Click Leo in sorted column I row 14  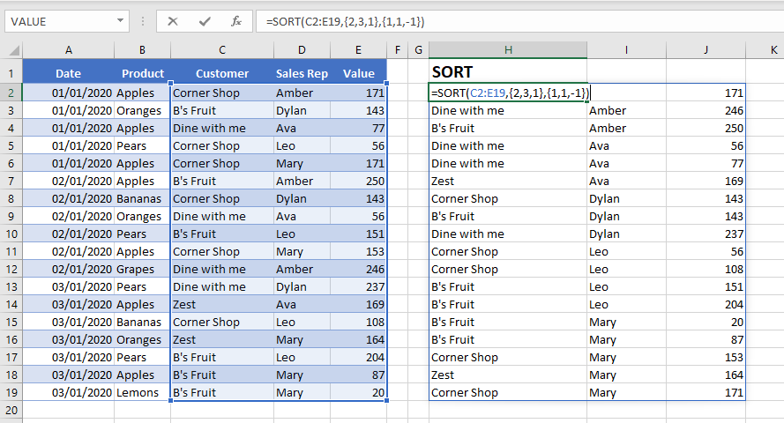[626, 305]
